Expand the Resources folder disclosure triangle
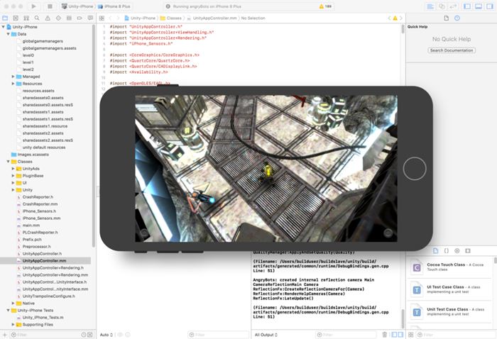 [x=13, y=84]
